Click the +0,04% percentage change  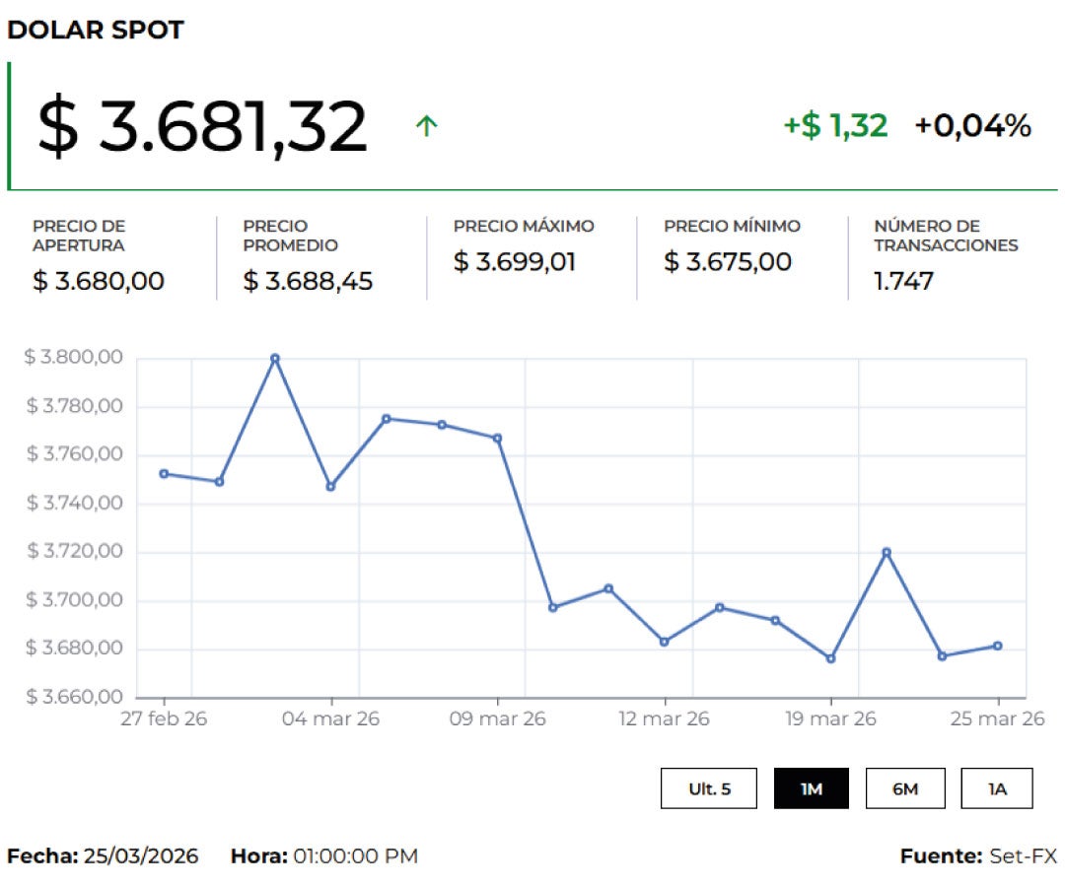click(x=972, y=126)
